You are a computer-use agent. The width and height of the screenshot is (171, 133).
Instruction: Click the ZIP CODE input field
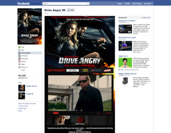[x=73, y=70]
